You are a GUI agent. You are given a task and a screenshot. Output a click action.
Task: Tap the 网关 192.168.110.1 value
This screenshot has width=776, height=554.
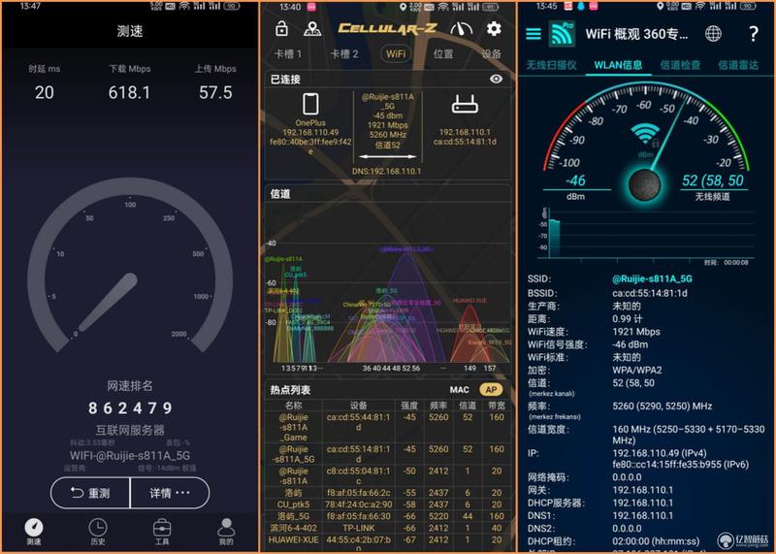coord(642,490)
